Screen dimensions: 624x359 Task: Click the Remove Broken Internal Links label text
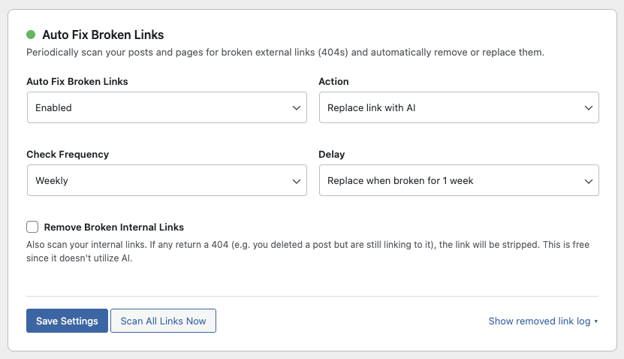(x=113, y=227)
